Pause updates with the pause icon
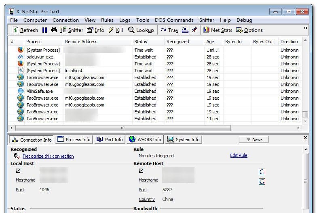317x213 pixels. click(x=44, y=30)
